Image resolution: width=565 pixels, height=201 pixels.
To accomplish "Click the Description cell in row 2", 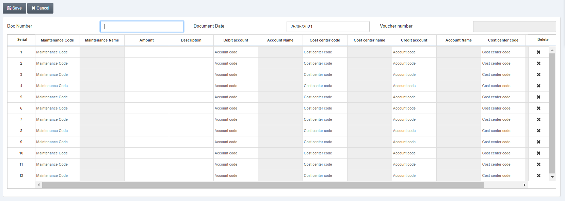I will [191, 63].
